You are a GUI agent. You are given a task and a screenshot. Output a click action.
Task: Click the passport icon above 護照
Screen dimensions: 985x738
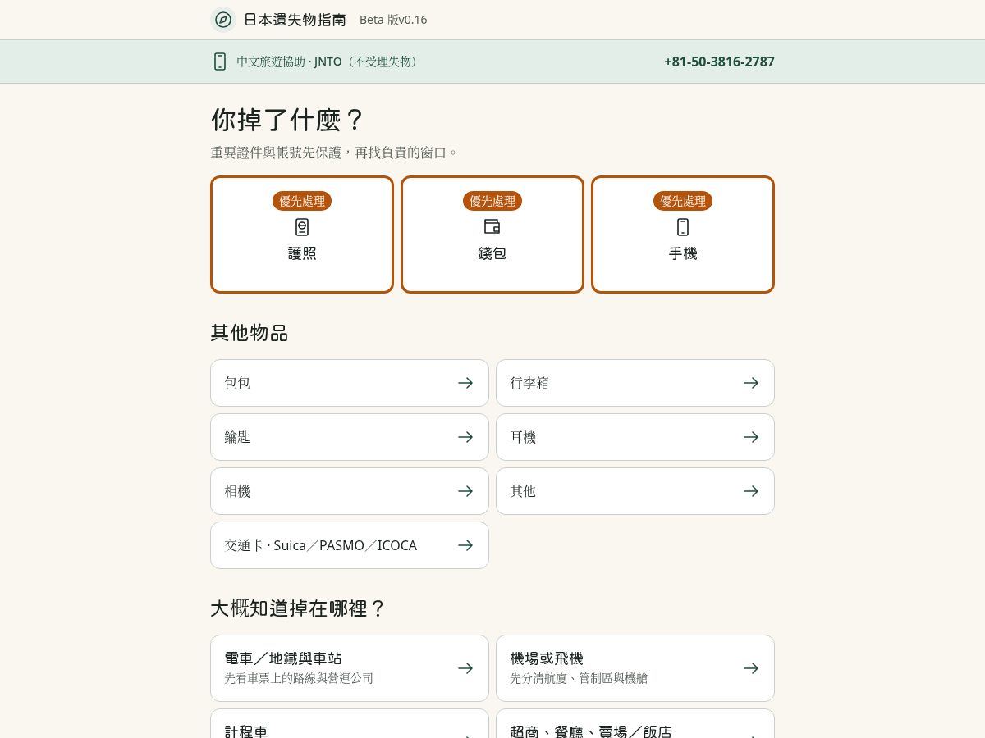point(302,227)
